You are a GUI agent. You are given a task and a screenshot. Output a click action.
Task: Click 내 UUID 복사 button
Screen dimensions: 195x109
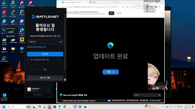pos(38,95)
